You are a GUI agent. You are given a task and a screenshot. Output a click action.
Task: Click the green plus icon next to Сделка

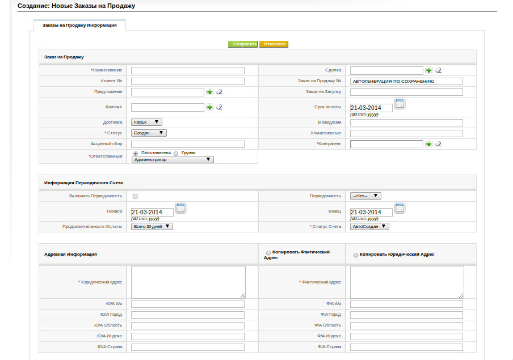coord(428,70)
